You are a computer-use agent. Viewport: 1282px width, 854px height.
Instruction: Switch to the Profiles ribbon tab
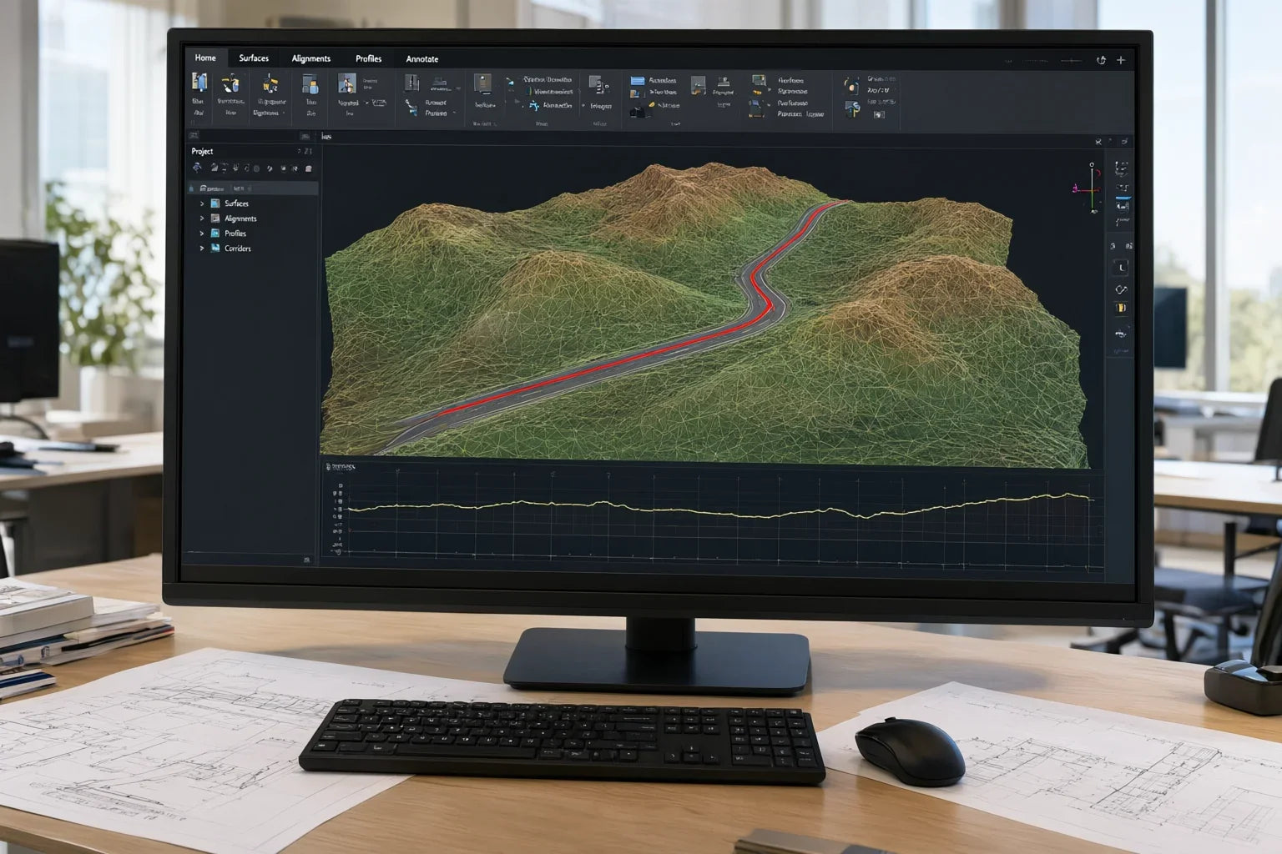point(368,58)
